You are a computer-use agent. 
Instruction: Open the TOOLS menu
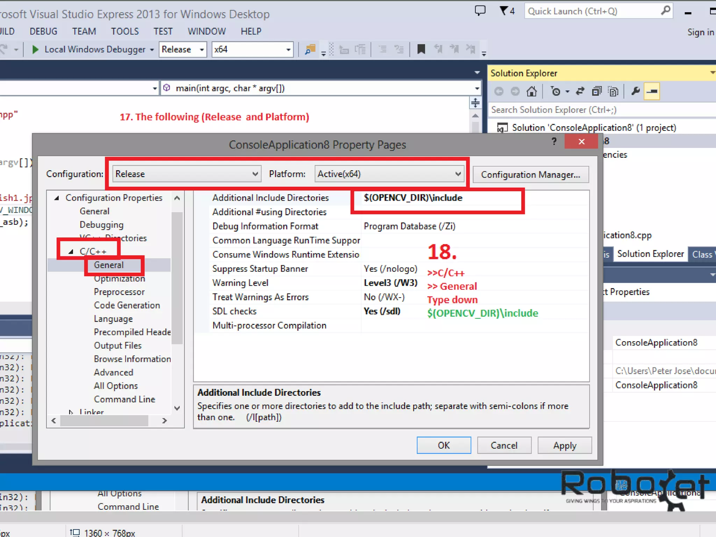(x=125, y=31)
